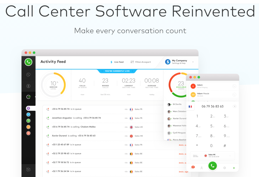This screenshot has height=177, width=259.
Task: Select the blue analytics sub-icon in the sidebar
Action: point(29,114)
